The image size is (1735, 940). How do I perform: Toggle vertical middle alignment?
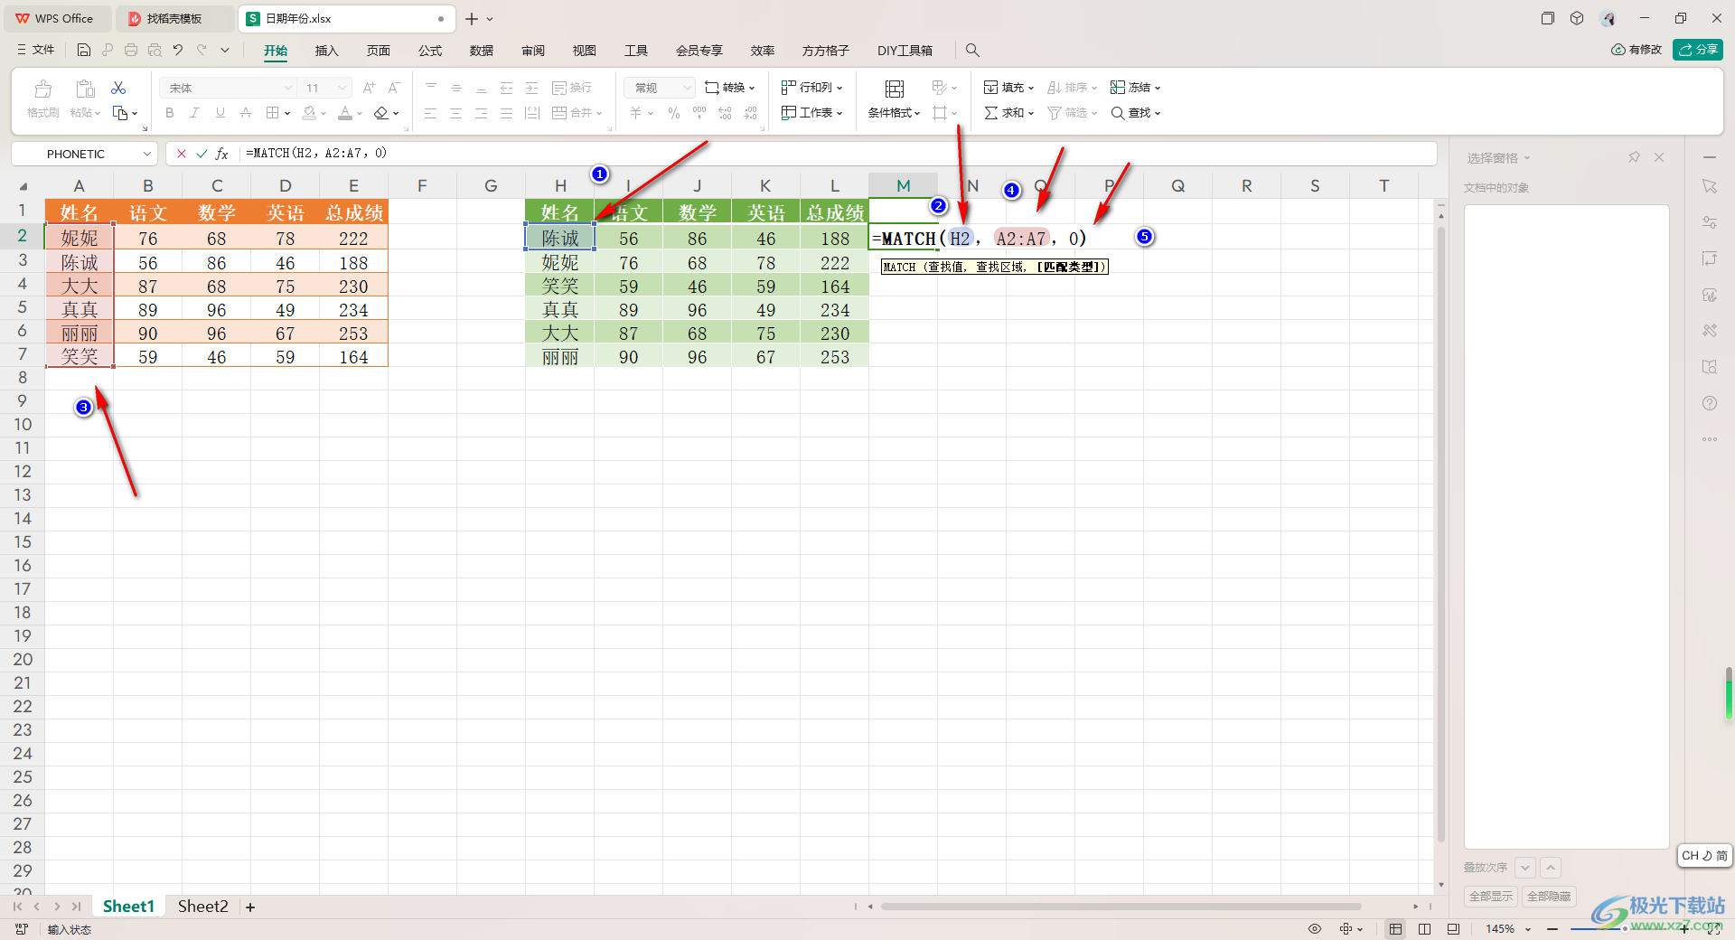pos(456,88)
